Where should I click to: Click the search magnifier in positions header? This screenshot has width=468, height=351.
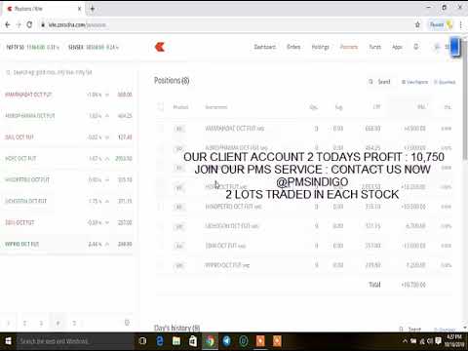point(370,82)
